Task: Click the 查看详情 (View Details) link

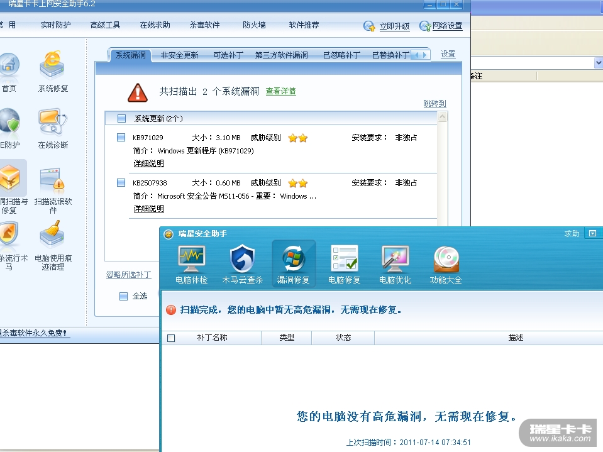Action: coord(280,92)
